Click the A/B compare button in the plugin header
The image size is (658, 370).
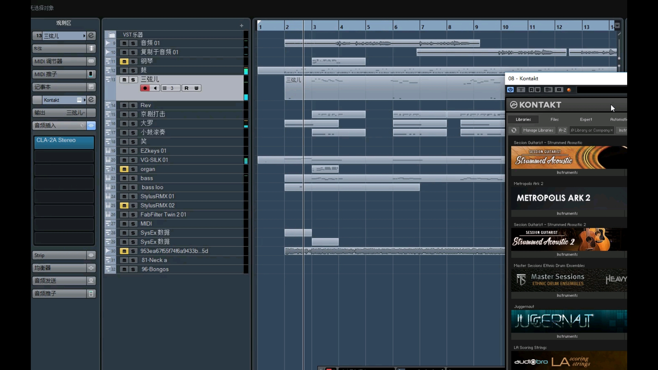coord(548,90)
